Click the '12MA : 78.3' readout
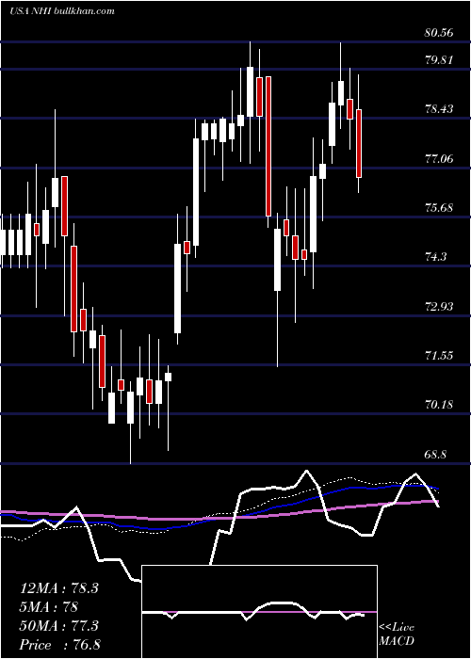471x659 pixels. [x=59, y=588]
